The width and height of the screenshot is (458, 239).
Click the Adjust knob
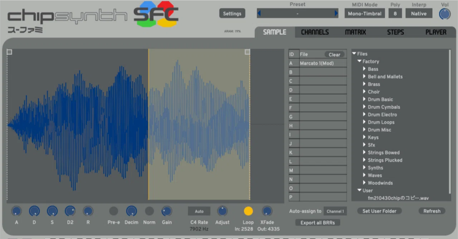coord(222,211)
